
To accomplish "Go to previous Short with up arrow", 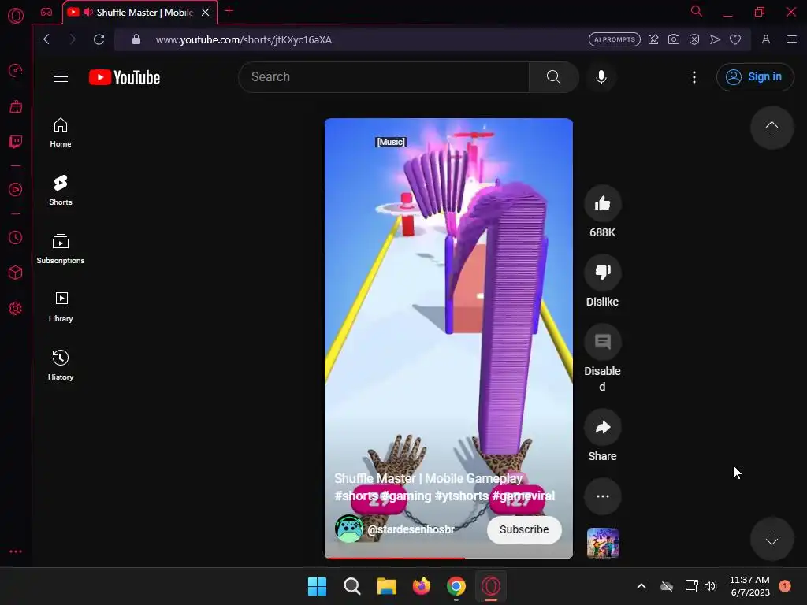I will point(772,128).
